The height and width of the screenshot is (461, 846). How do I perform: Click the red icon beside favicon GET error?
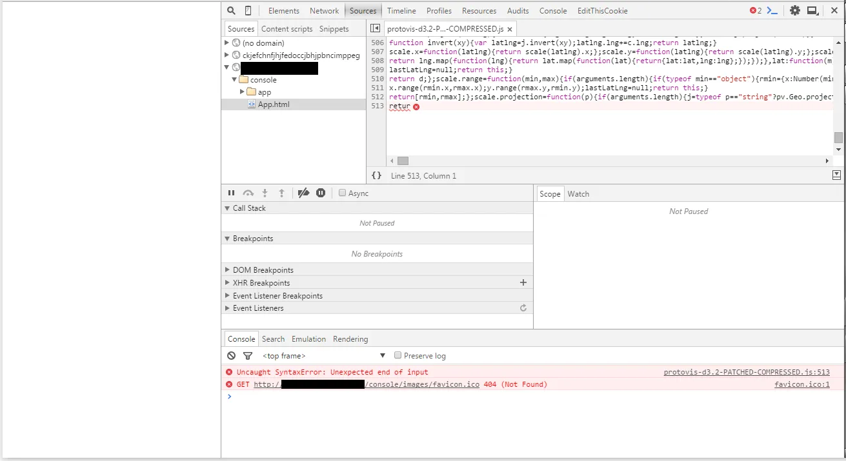(x=229, y=384)
